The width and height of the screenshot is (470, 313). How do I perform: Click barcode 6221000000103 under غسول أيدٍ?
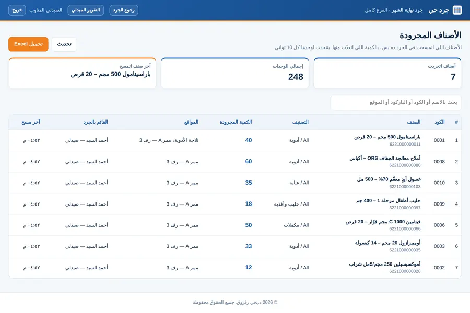405,187
